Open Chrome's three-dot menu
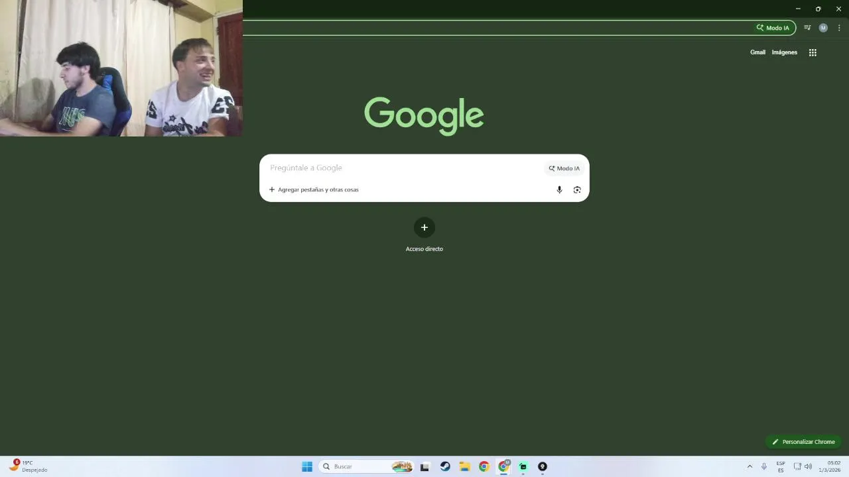849x477 pixels. 839,28
